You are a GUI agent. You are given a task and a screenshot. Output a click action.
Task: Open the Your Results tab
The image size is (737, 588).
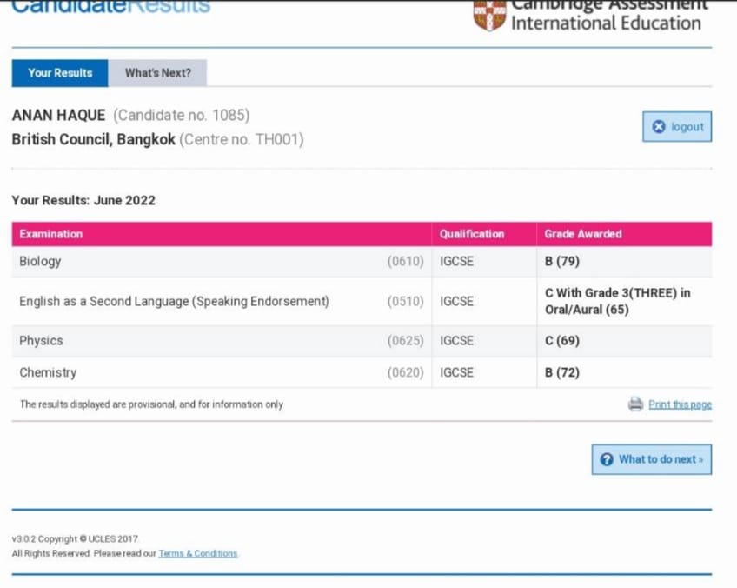pos(60,73)
